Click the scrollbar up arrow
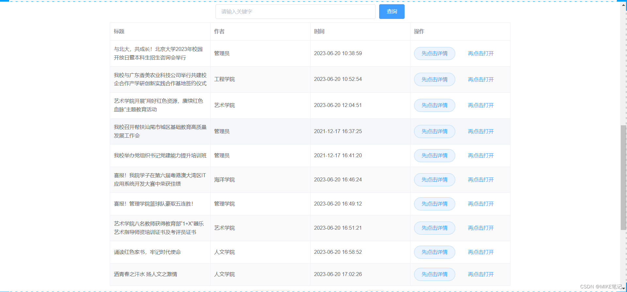 tap(623, 5)
